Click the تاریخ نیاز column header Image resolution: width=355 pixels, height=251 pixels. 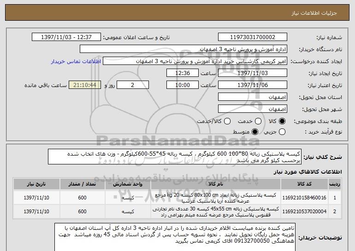(x=36, y=184)
